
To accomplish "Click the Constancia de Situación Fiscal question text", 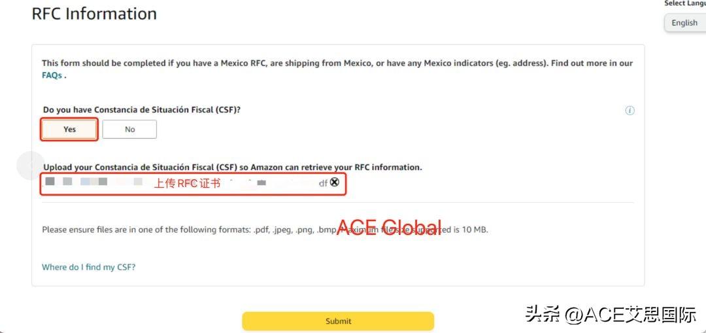I will tap(142, 109).
